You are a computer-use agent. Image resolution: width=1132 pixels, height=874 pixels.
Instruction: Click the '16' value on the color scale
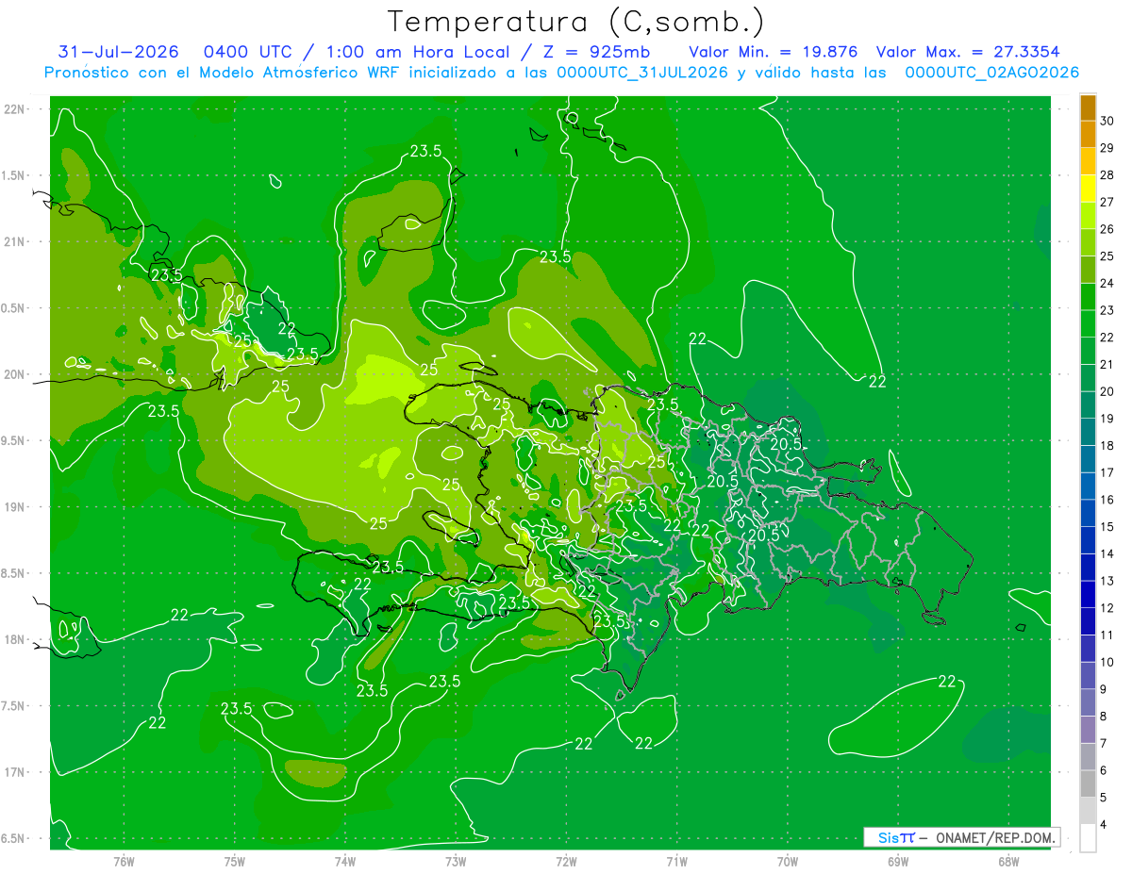pos(1107,500)
